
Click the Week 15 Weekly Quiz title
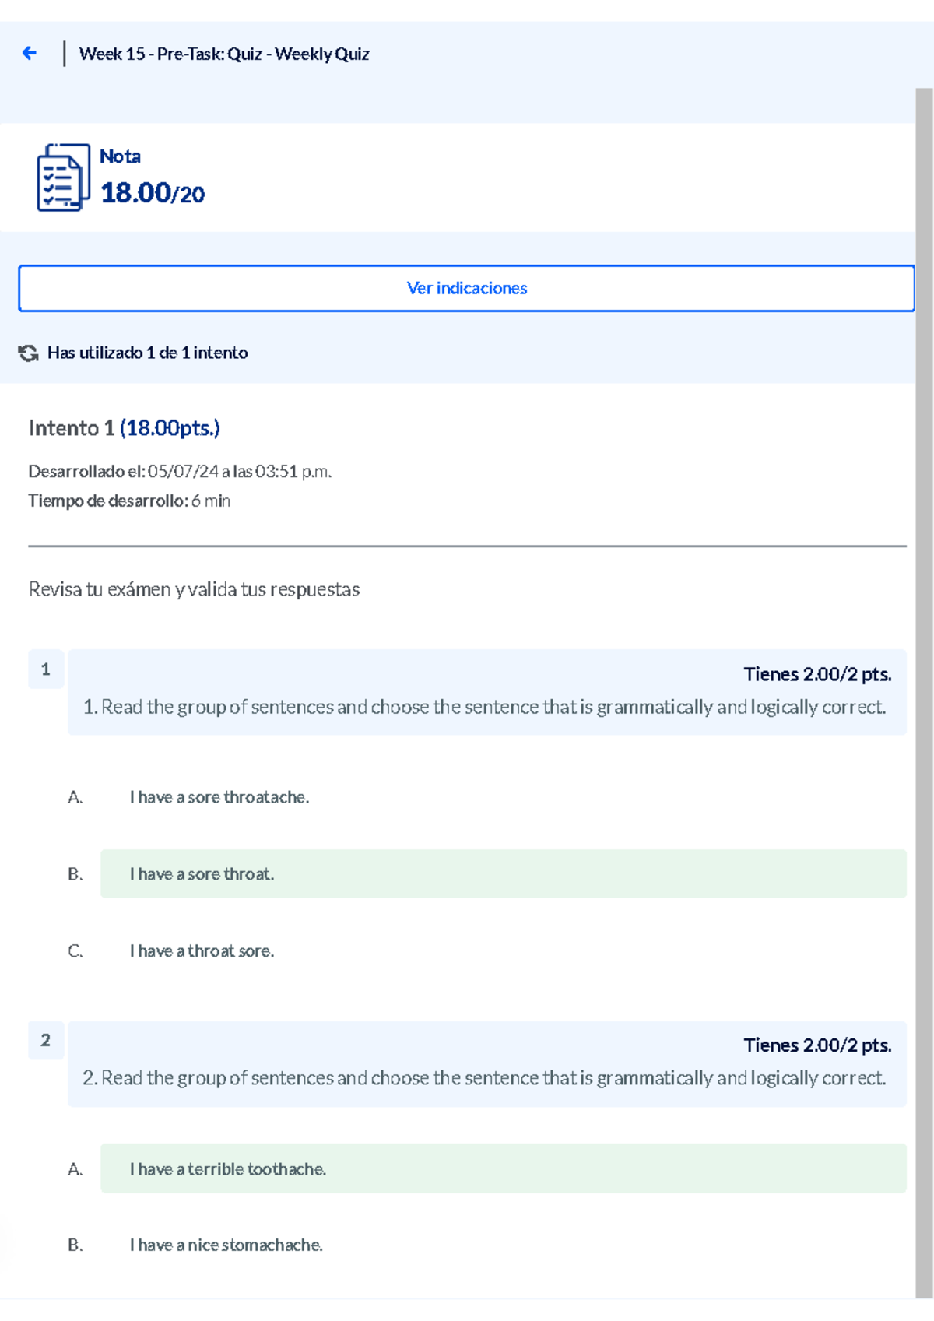click(x=224, y=54)
